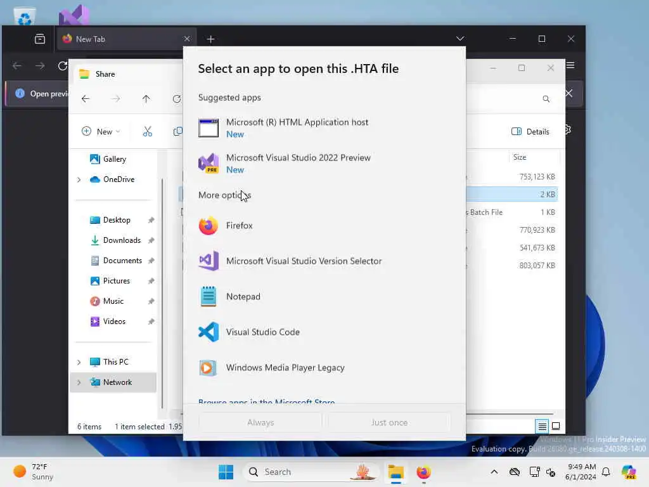Select Microsoft Visual Studio 2022 Preview app
Image resolution: width=649 pixels, height=487 pixels.
324,164
